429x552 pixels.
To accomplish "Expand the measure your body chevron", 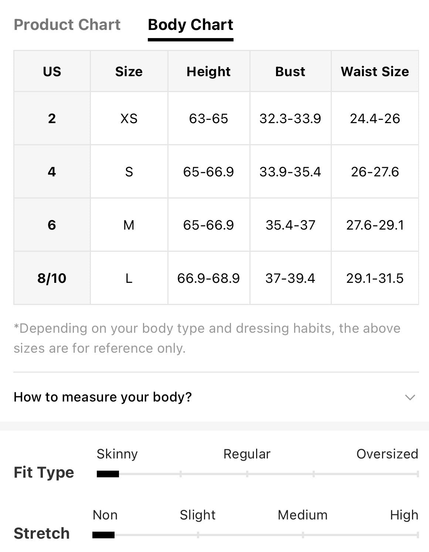I will click(410, 397).
